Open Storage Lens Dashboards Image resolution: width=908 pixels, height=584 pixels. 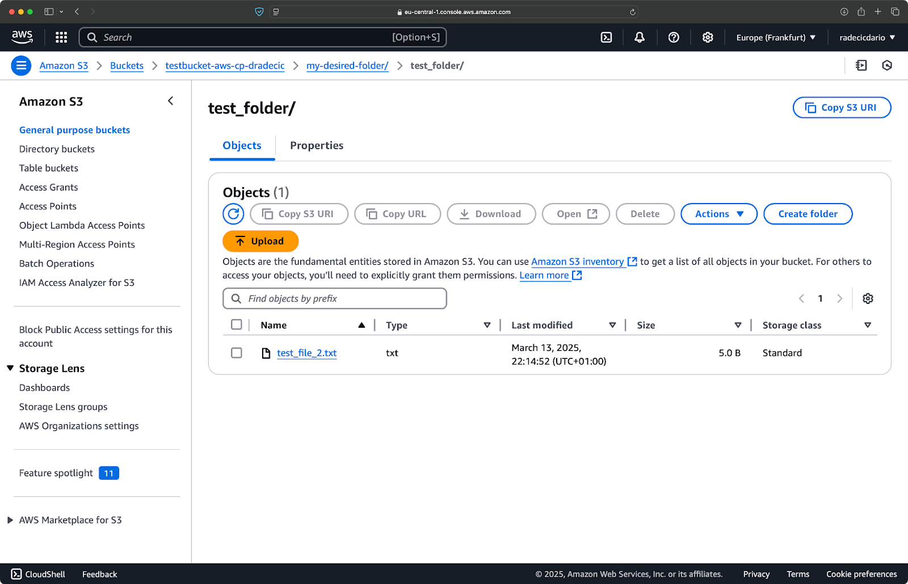click(x=45, y=388)
